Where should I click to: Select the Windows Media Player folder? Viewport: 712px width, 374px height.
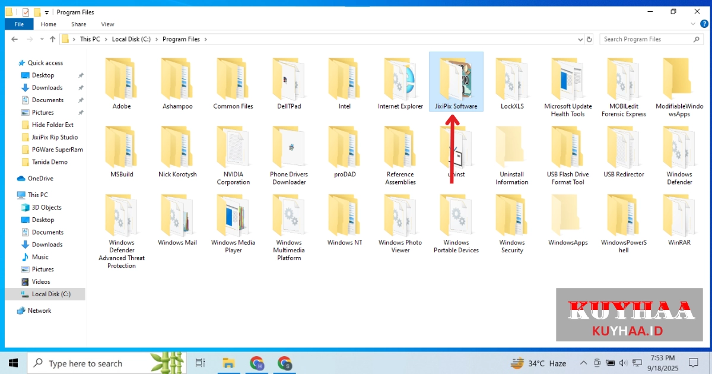click(x=233, y=223)
